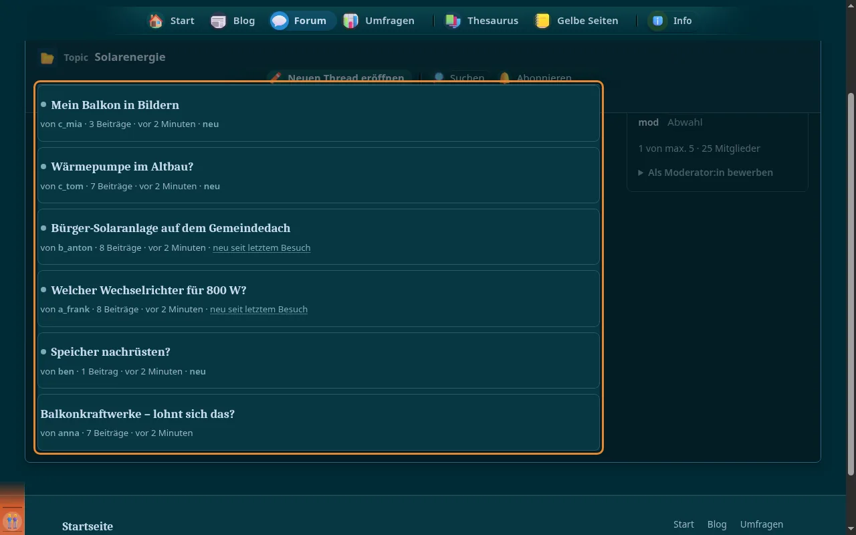Open the Blog newspaper icon
The width and height of the screenshot is (856, 535).
218,21
